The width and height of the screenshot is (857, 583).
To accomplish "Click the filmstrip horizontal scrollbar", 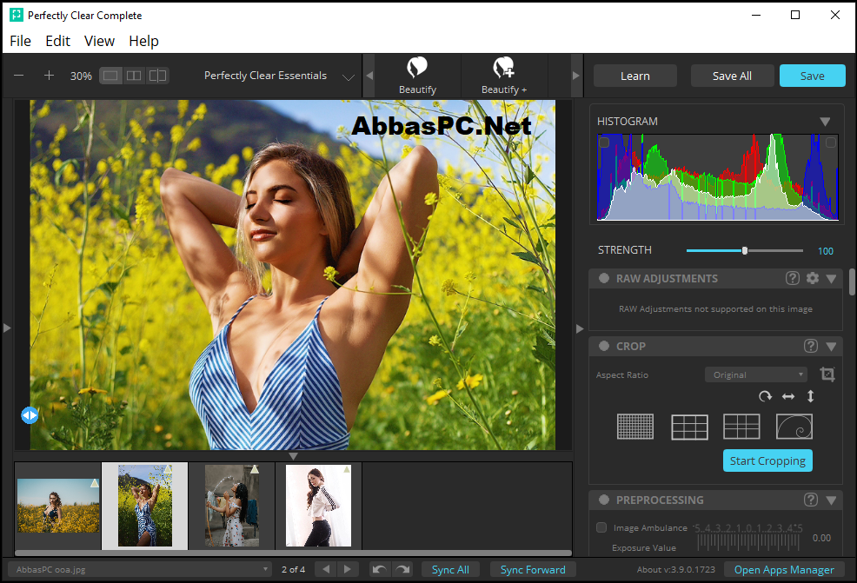I will pyautogui.click(x=294, y=553).
